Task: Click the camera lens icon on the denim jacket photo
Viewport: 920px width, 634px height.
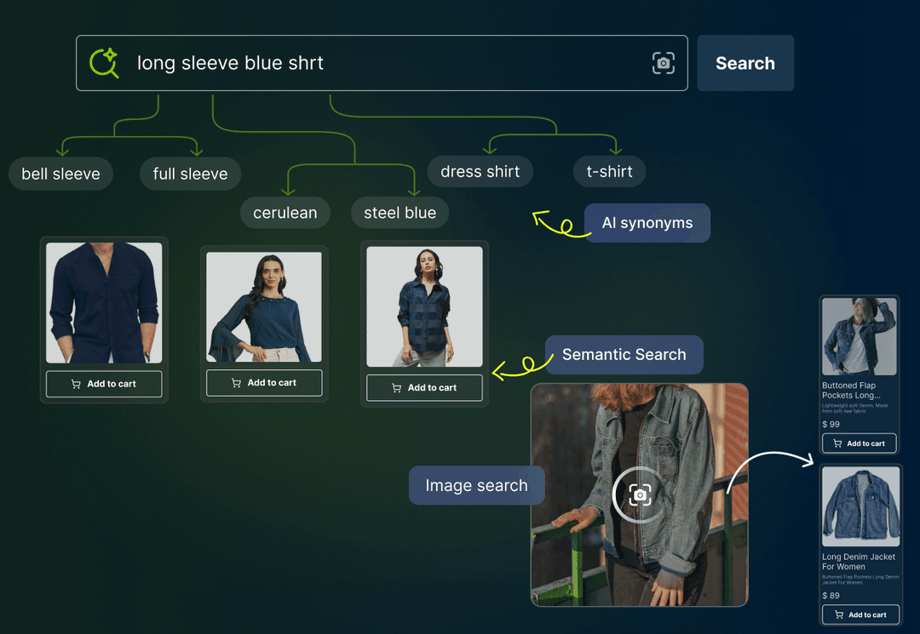Action: 639,494
